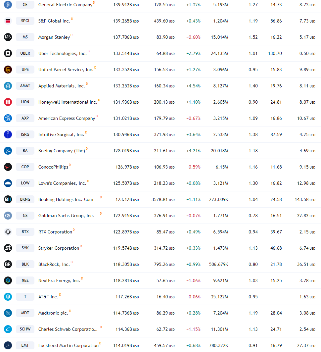321x352 pixels.
Task: Select the UBER ticker badge
Action: [25, 53]
